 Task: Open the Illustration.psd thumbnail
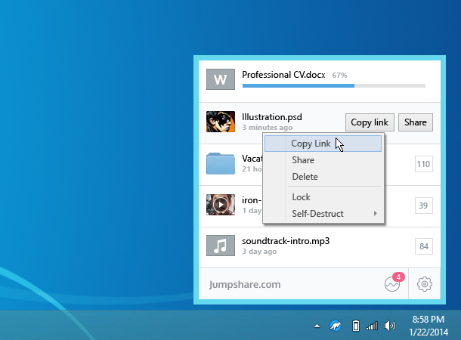point(221,122)
